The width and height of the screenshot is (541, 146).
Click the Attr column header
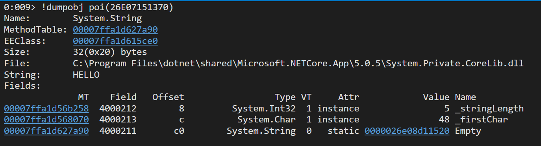[348, 97]
